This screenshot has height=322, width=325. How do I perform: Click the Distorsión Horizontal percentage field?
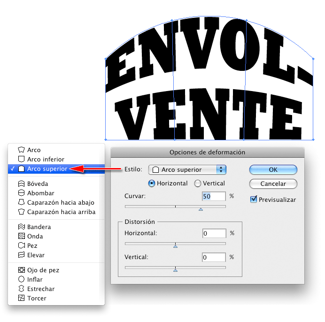[214, 233]
